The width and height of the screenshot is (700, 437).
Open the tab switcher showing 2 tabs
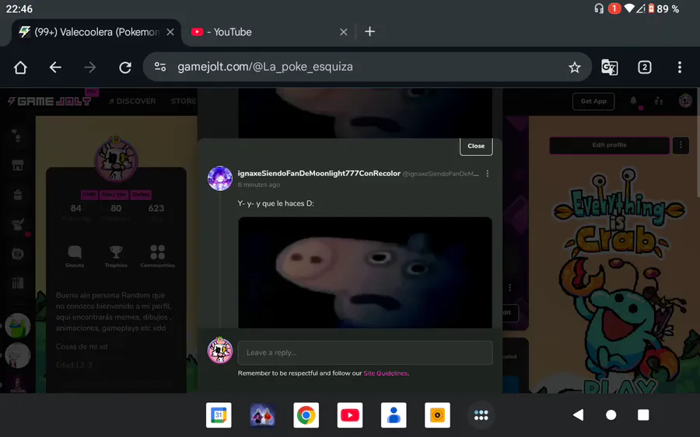[x=644, y=68]
